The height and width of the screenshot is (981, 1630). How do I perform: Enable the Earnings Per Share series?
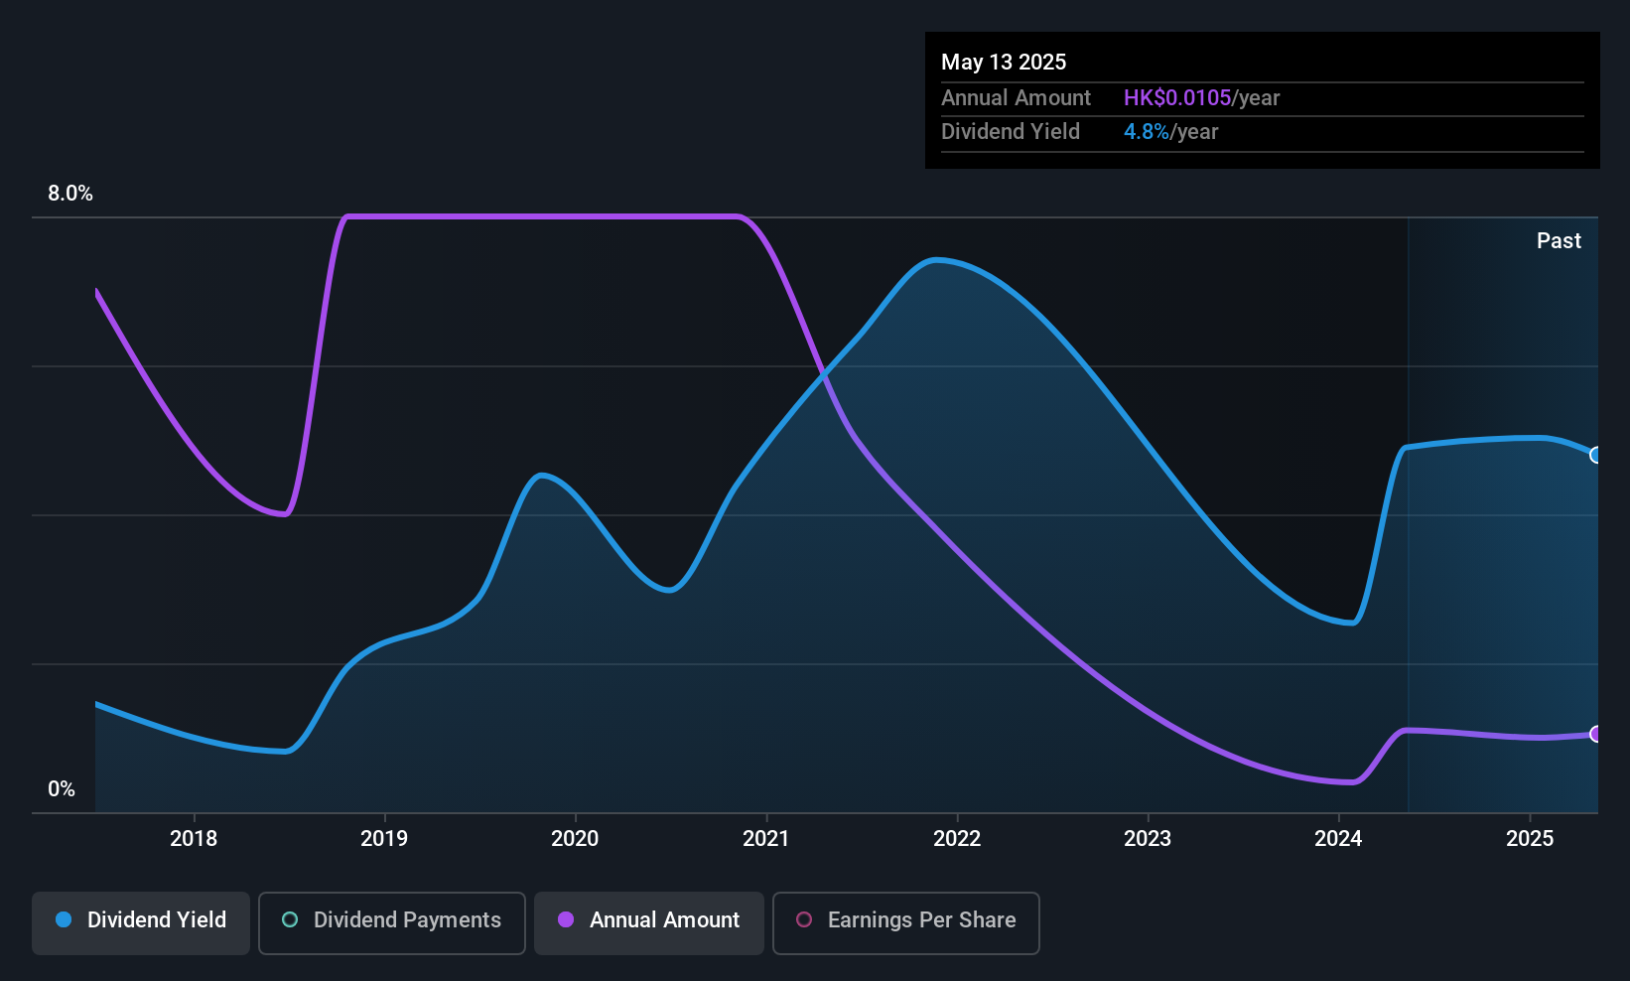[905, 923]
